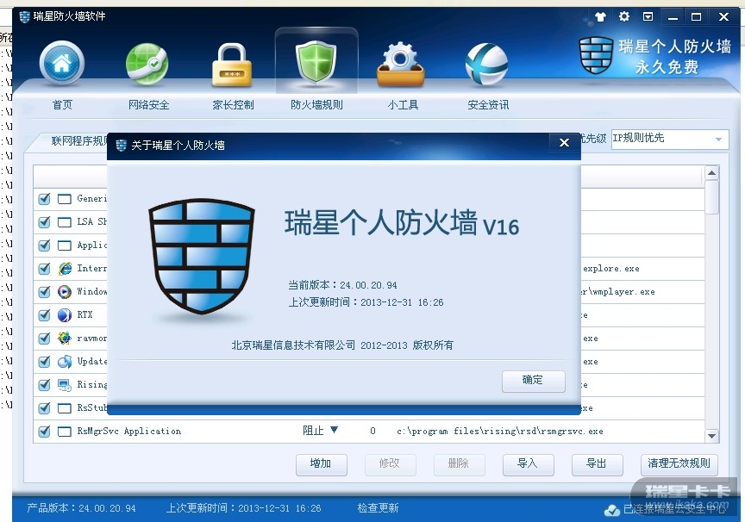Click the large firewall shield logo in About dialog
This screenshot has width=745, height=522.
pos(202,255)
